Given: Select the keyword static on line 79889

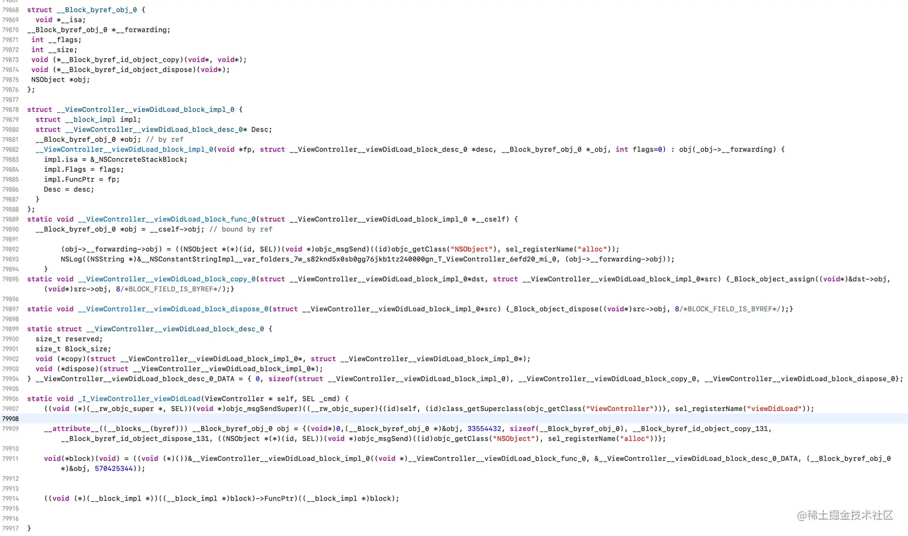Looking at the screenshot, I should coord(40,219).
